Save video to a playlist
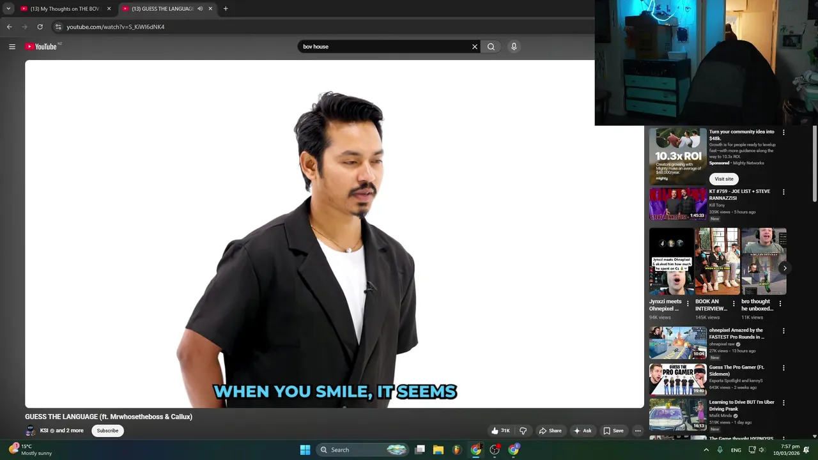The width and height of the screenshot is (818, 460). coord(613,431)
